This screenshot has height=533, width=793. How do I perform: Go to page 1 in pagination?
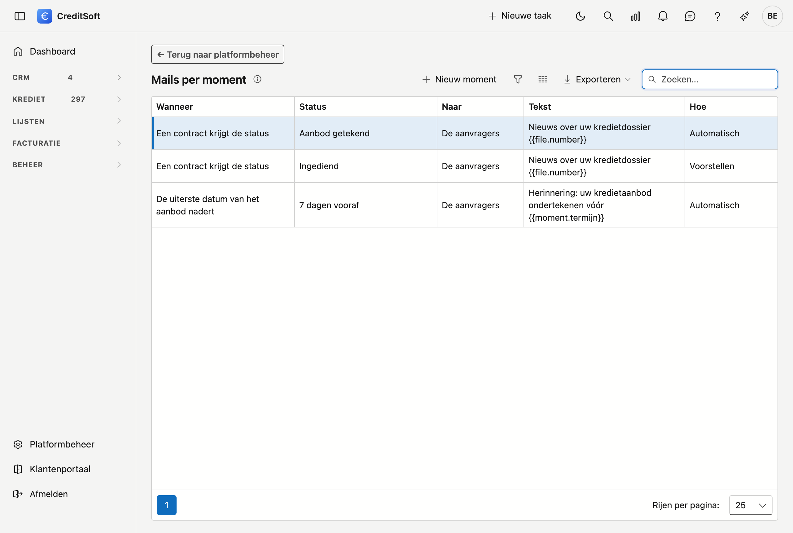[x=166, y=505]
